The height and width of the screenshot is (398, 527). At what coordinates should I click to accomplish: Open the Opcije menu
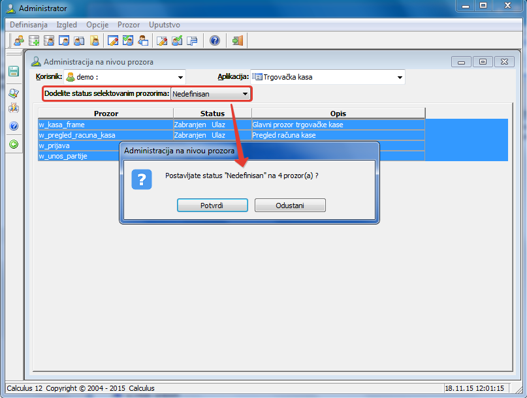(97, 25)
